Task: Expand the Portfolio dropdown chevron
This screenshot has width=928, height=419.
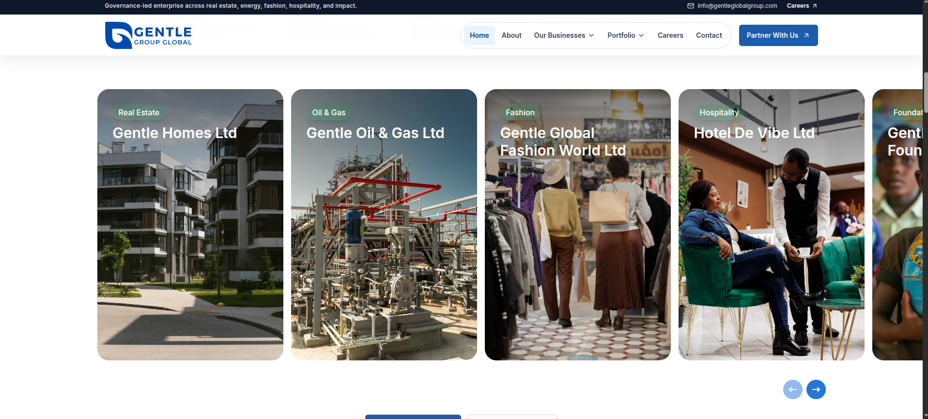Action: click(x=641, y=35)
